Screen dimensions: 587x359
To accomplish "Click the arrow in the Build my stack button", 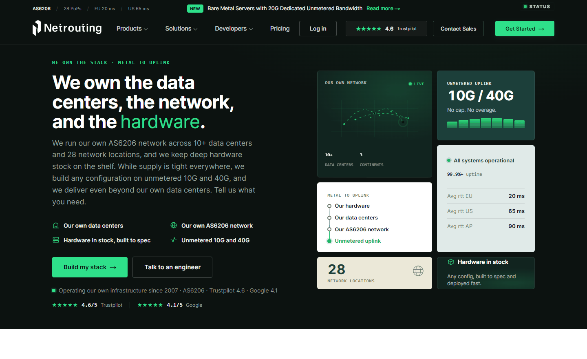I will point(113,268).
